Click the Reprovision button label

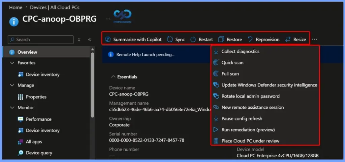click(x=268, y=40)
